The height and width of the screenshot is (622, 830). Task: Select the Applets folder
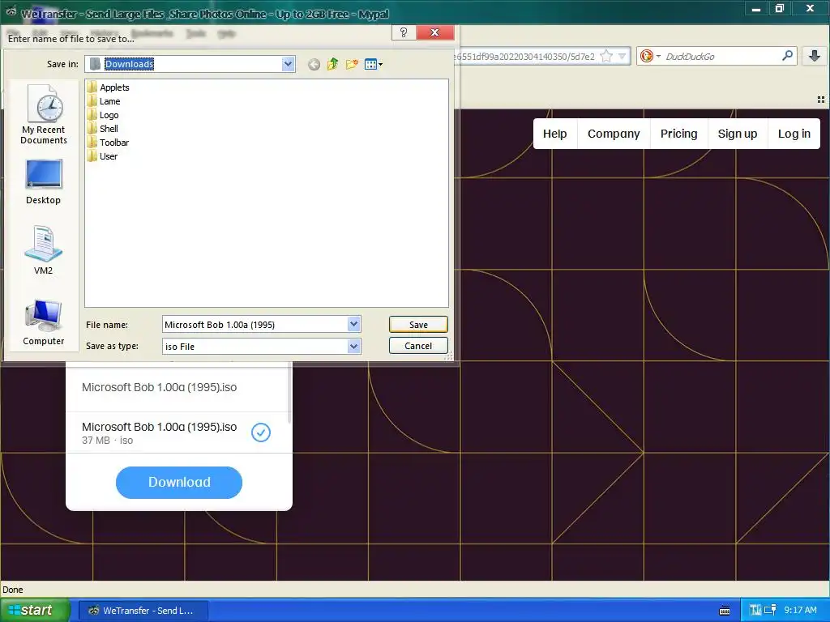(108, 87)
